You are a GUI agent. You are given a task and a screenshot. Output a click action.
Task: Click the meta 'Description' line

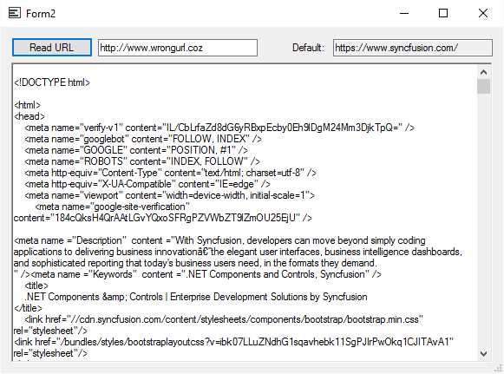coord(219,240)
